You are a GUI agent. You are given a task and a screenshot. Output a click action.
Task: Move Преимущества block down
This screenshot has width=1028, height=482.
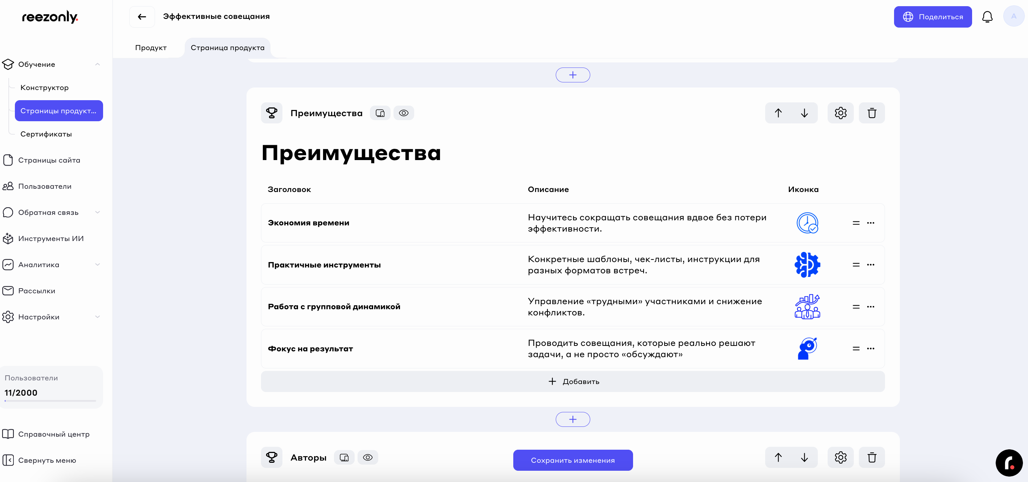coord(804,113)
